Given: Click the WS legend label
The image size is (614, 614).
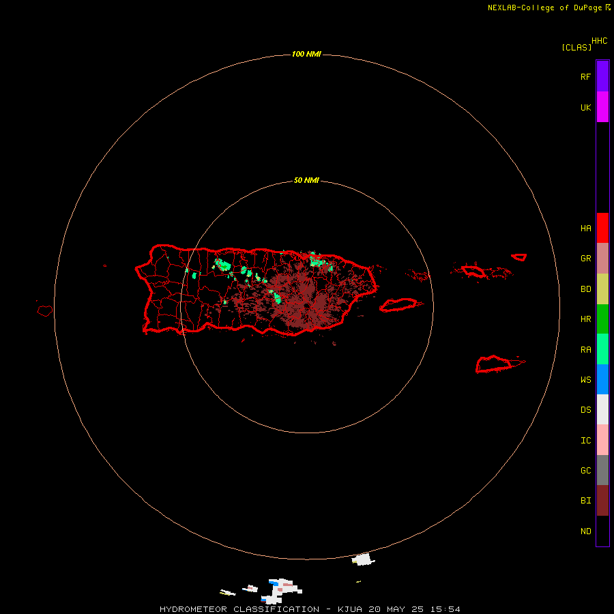Looking at the screenshot, I should click(585, 379).
